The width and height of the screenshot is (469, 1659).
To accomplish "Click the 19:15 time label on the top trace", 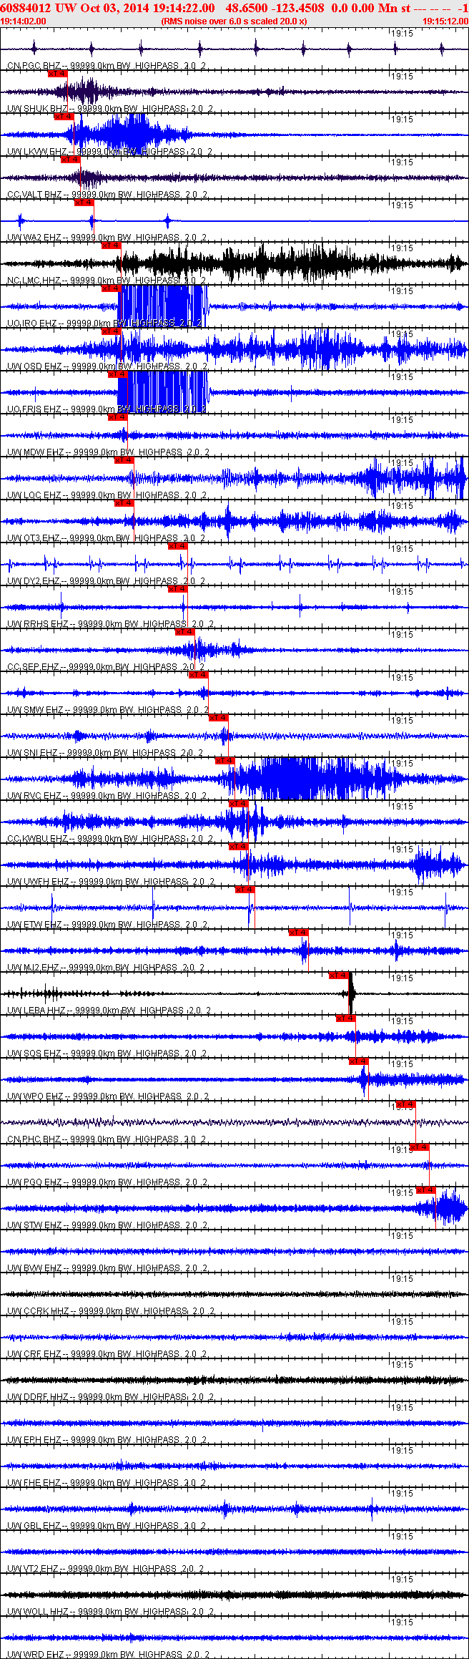I will pyautogui.click(x=403, y=33).
